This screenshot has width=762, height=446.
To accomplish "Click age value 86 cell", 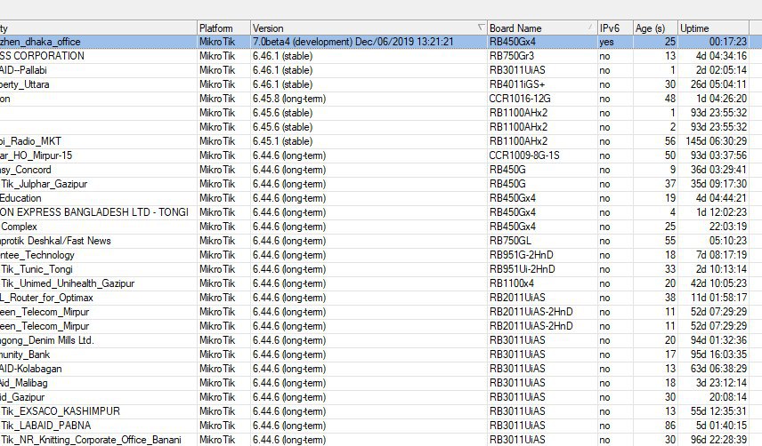I will coord(655,426).
